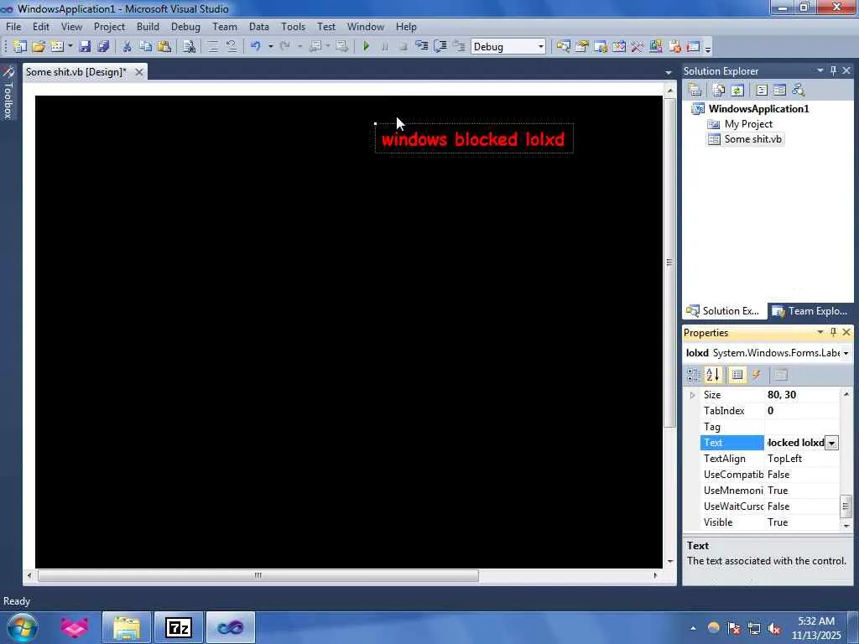The width and height of the screenshot is (859, 644).
Task: Pin the Solution Explorer panel
Action: click(833, 70)
